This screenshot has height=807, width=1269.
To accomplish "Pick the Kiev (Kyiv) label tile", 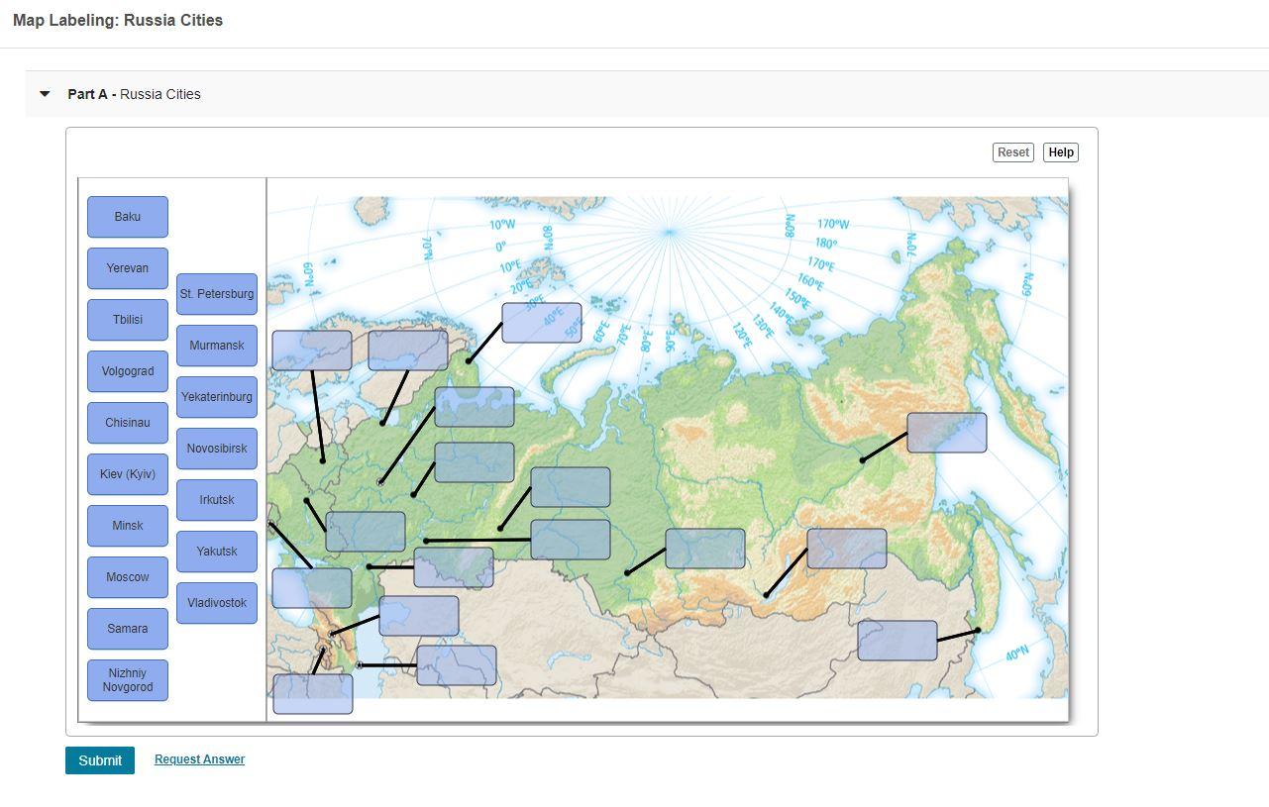I will (128, 474).
